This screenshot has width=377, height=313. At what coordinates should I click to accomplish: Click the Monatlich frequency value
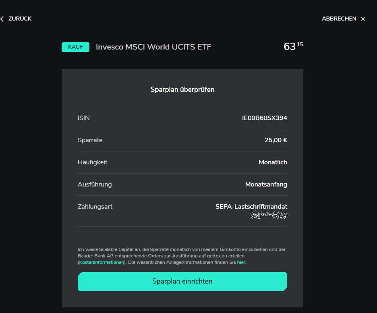pyautogui.click(x=273, y=162)
